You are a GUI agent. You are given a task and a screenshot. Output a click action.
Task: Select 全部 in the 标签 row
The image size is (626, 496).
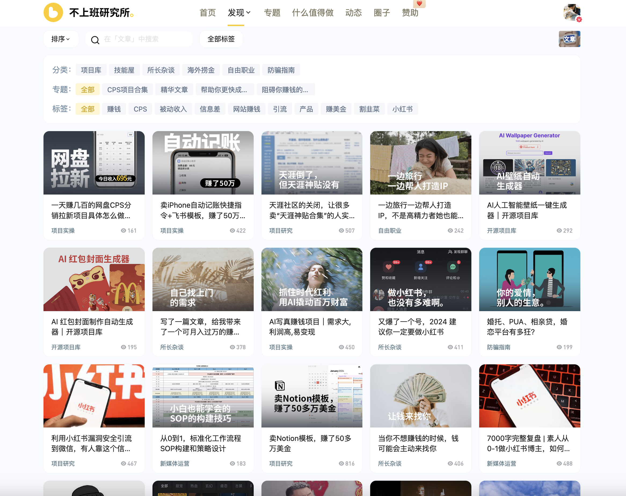coord(88,109)
